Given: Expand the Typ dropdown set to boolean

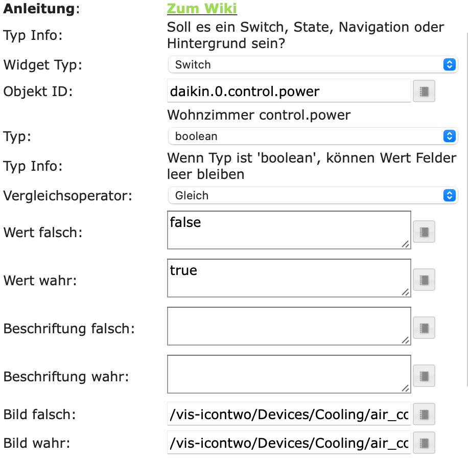Looking at the screenshot, I should click(312, 136).
